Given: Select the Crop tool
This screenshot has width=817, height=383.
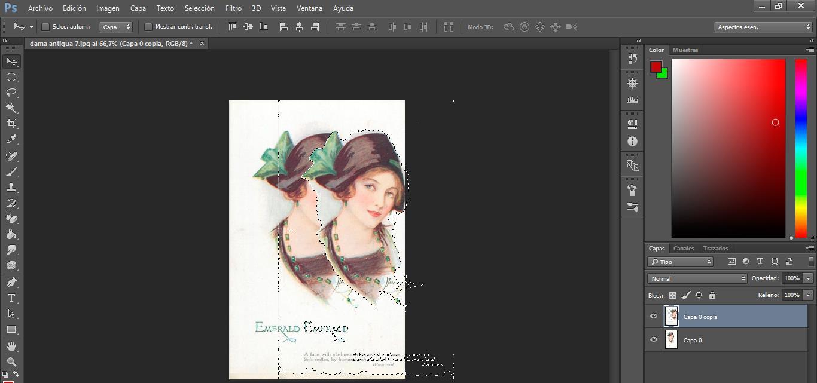Looking at the screenshot, I should pos(11,124).
